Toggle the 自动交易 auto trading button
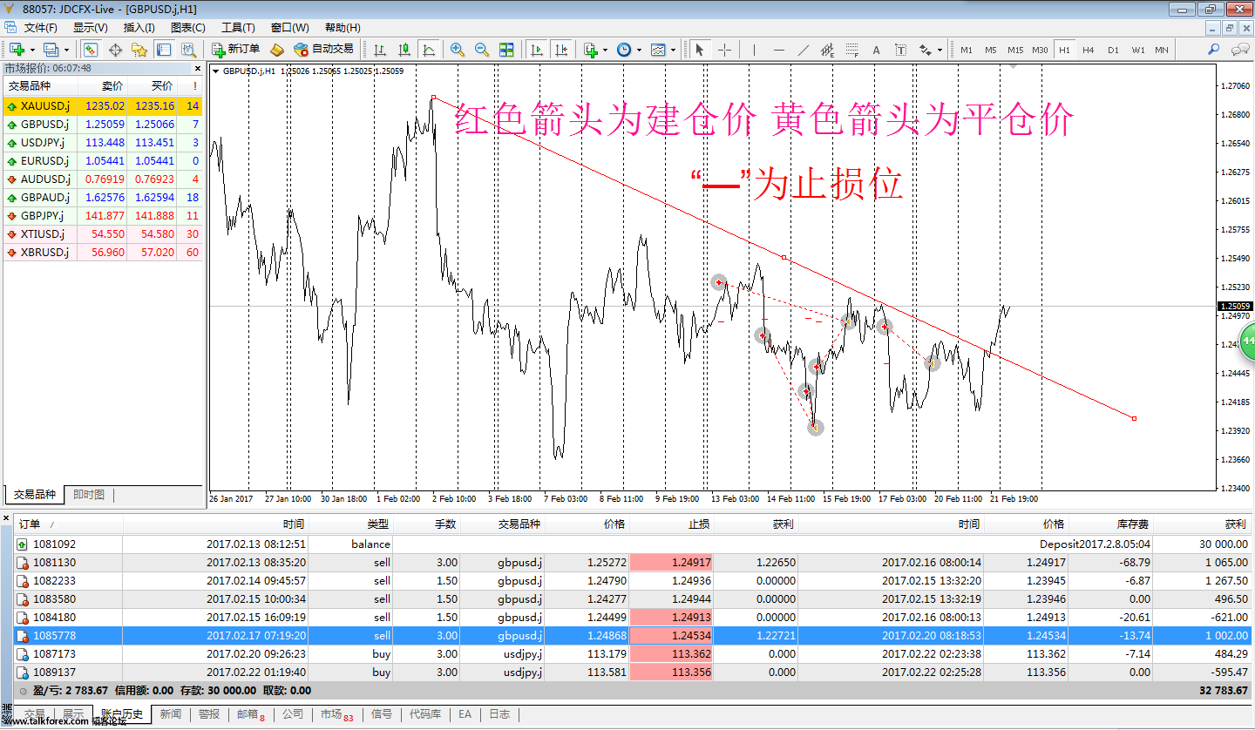 pyautogui.click(x=324, y=50)
